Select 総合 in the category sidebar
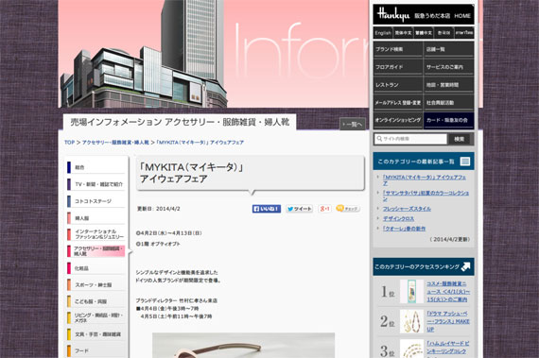The height and width of the screenshot is (358, 539). (96, 167)
